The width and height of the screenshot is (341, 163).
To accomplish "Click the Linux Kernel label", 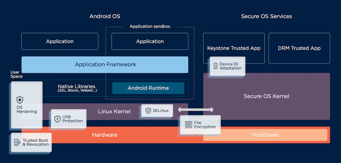I will pyautogui.click(x=114, y=112).
